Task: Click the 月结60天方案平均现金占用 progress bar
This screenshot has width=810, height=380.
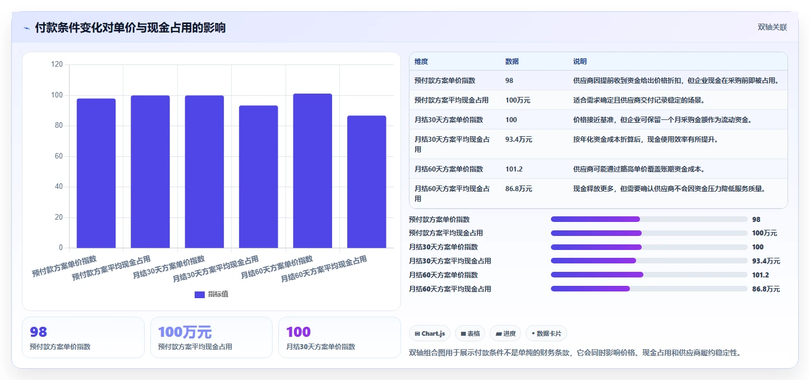Action: pyautogui.click(x=649, y=289)
